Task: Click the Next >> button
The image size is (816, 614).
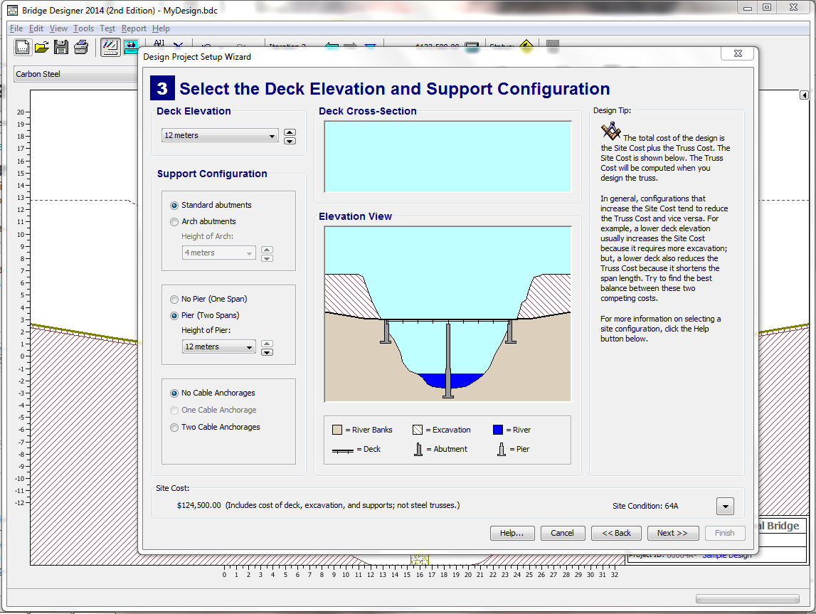Action: pyautogui.click(x=672, y=533)
